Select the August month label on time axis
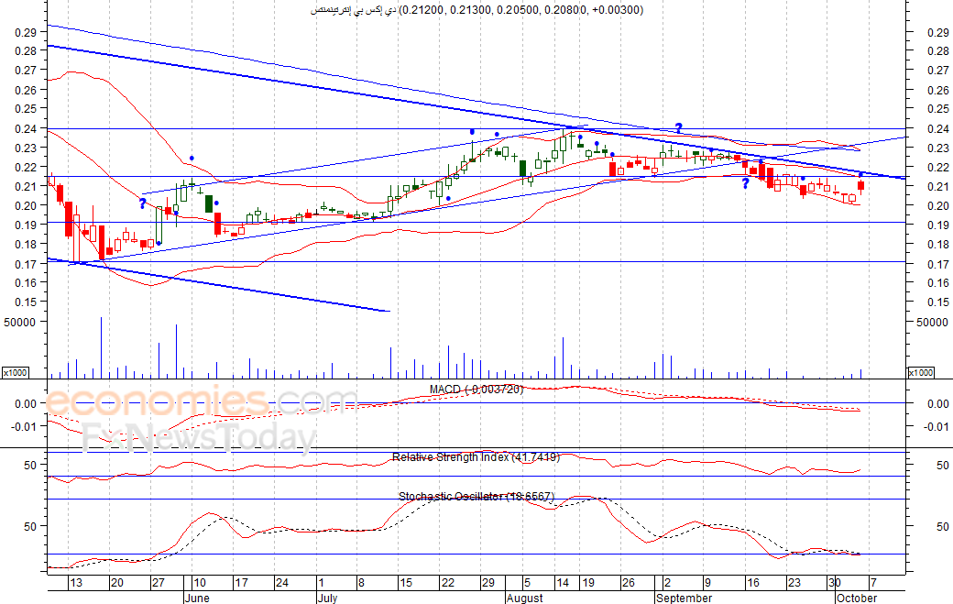Viewport: 953px width, 604px height. pos(524,598)
